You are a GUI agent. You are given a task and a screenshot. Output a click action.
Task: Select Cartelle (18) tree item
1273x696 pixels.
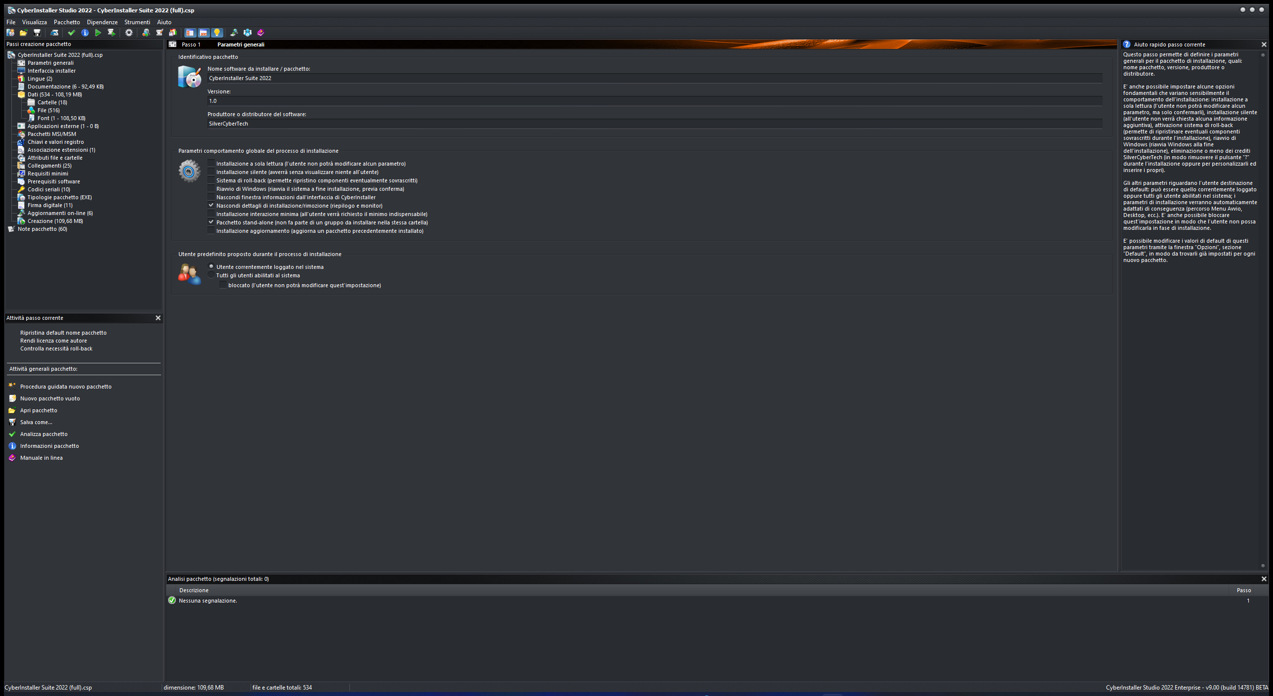tap(52, 102)
